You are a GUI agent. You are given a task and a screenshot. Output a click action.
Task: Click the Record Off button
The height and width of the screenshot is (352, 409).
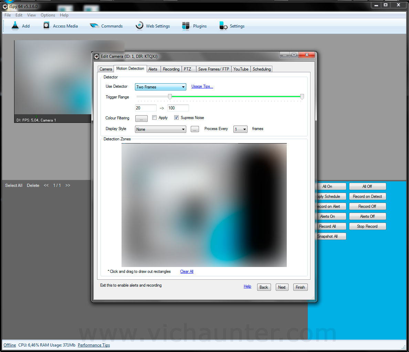367,206
